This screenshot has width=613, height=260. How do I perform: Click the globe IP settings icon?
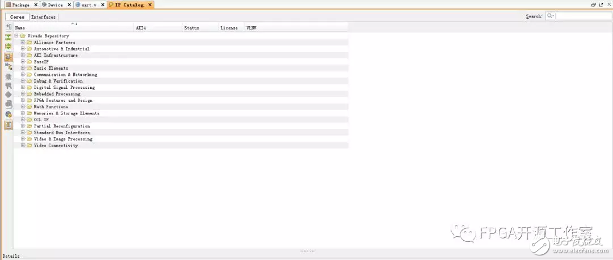[8, 114]
